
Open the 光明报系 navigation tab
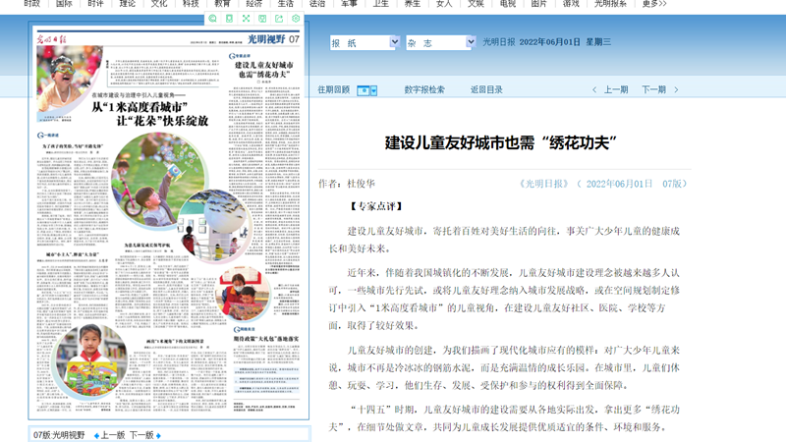tap(610, 4)
